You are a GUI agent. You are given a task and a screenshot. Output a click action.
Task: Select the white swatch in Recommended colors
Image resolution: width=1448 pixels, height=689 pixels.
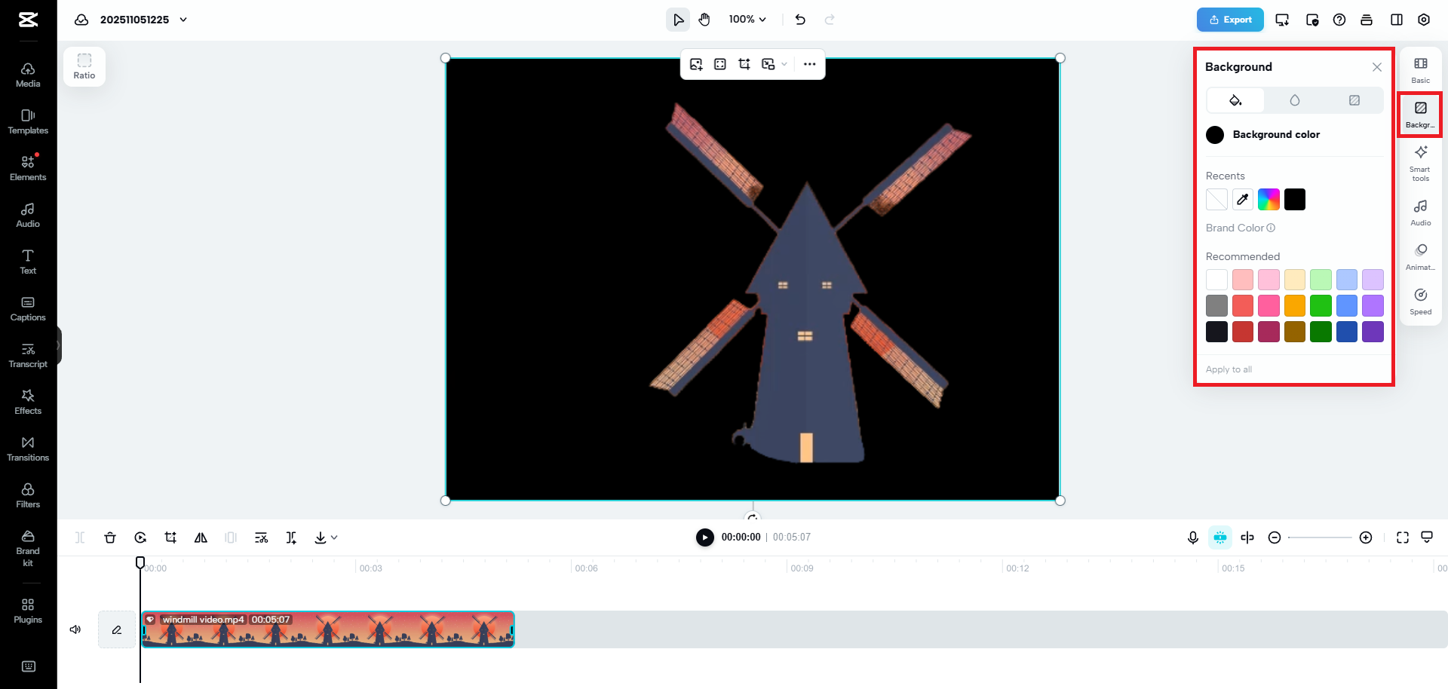coord(1216,280)
